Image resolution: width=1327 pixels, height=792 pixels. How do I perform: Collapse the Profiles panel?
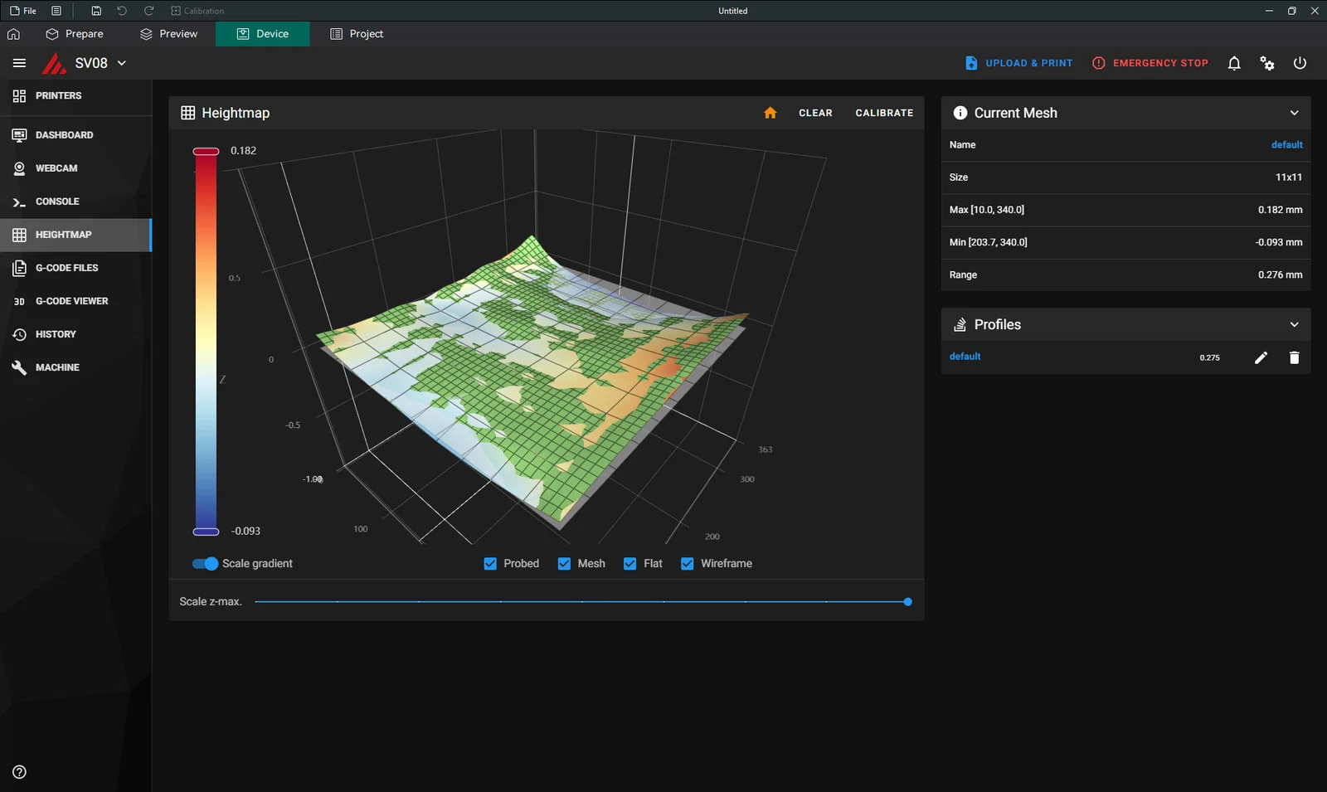(x=1294, y=324)
